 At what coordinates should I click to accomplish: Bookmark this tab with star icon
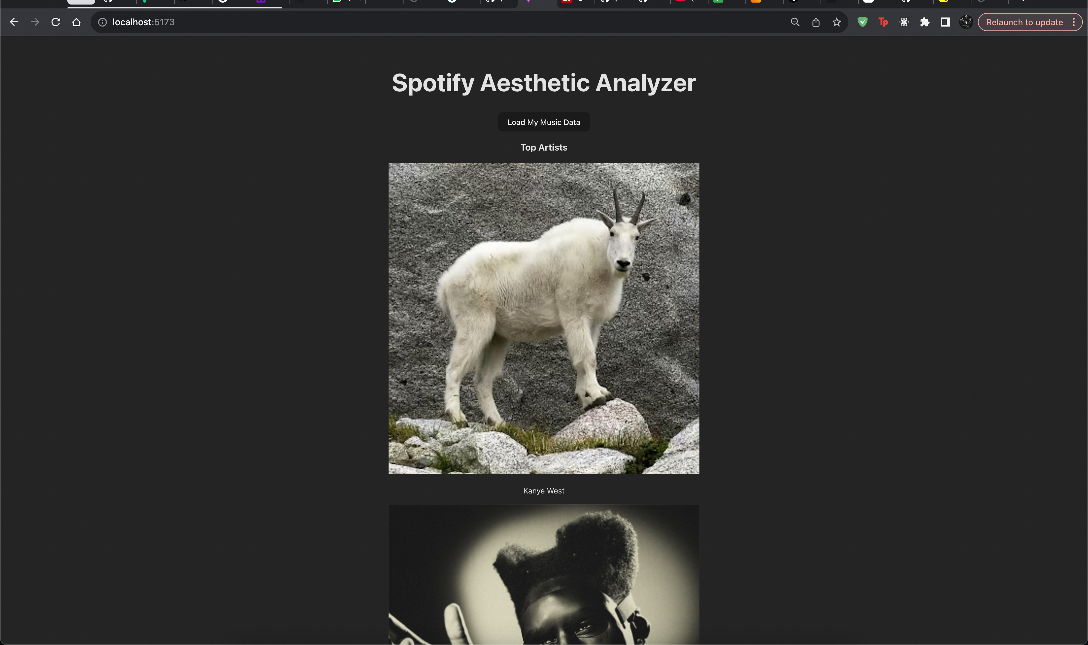tap(836, 22)
